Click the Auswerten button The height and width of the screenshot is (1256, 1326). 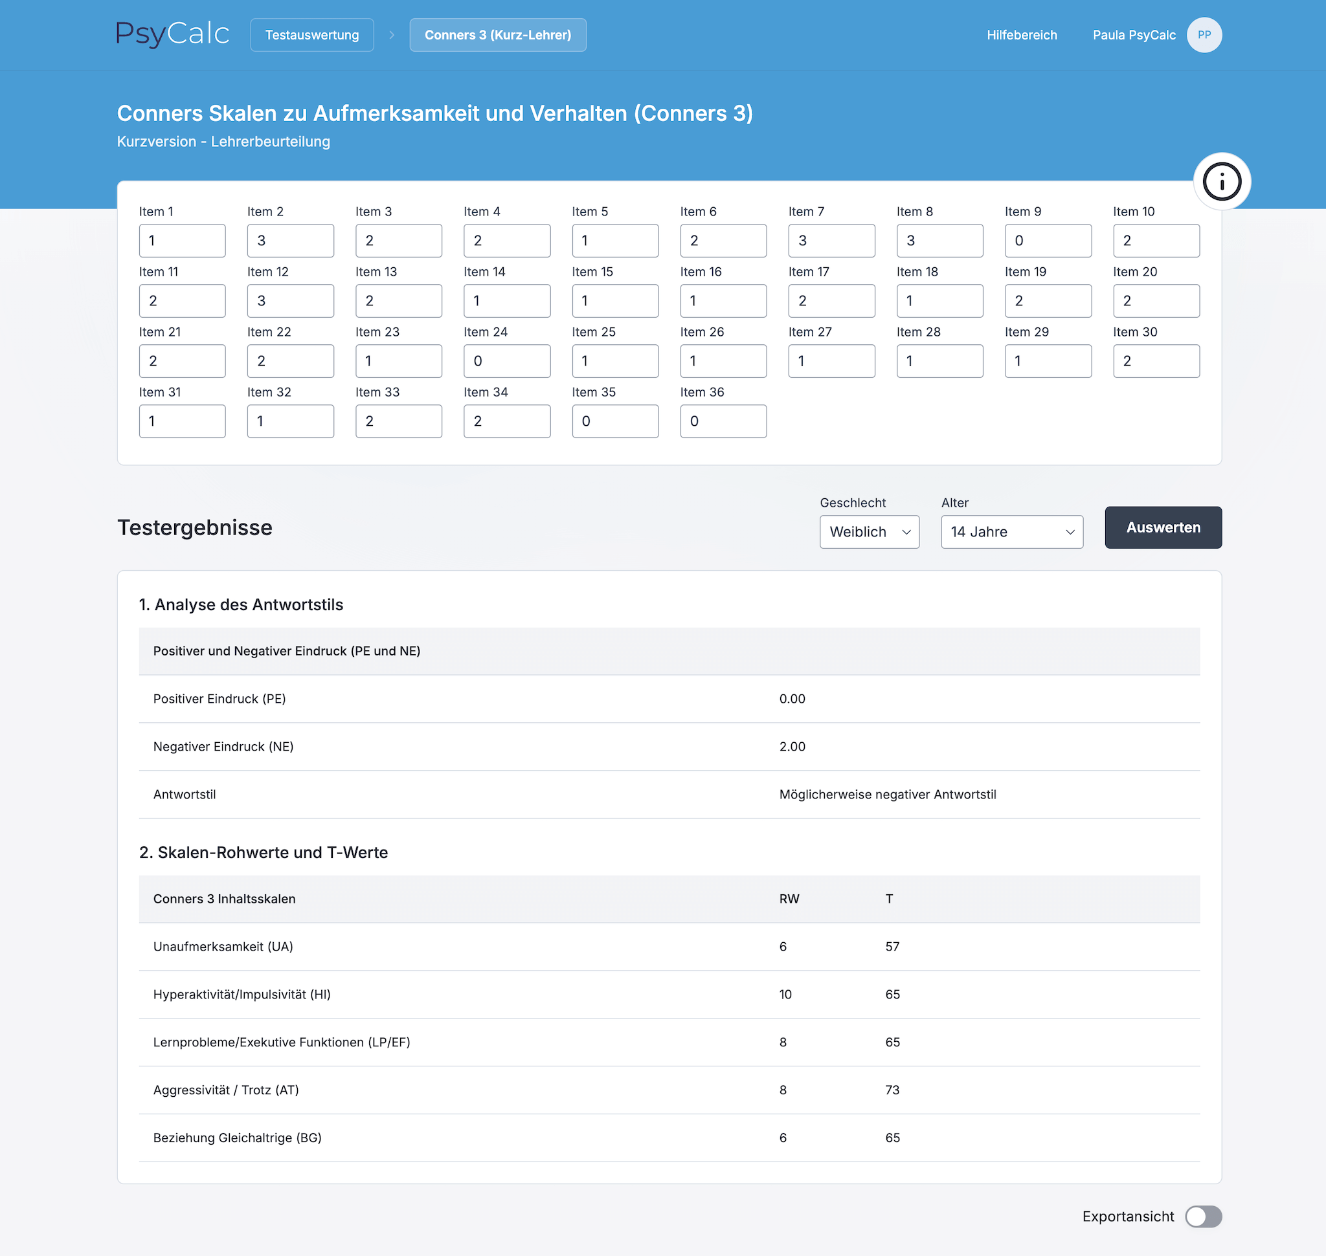coord(1162,527)
